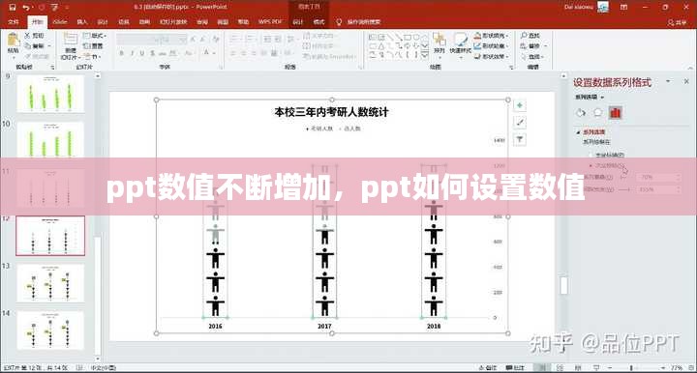
Task: Select slide 9 thumbnail
Action: (x=50, y=93)
